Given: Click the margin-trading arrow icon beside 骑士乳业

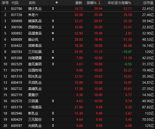Looking at the screenshot, I should click(53, 9).
